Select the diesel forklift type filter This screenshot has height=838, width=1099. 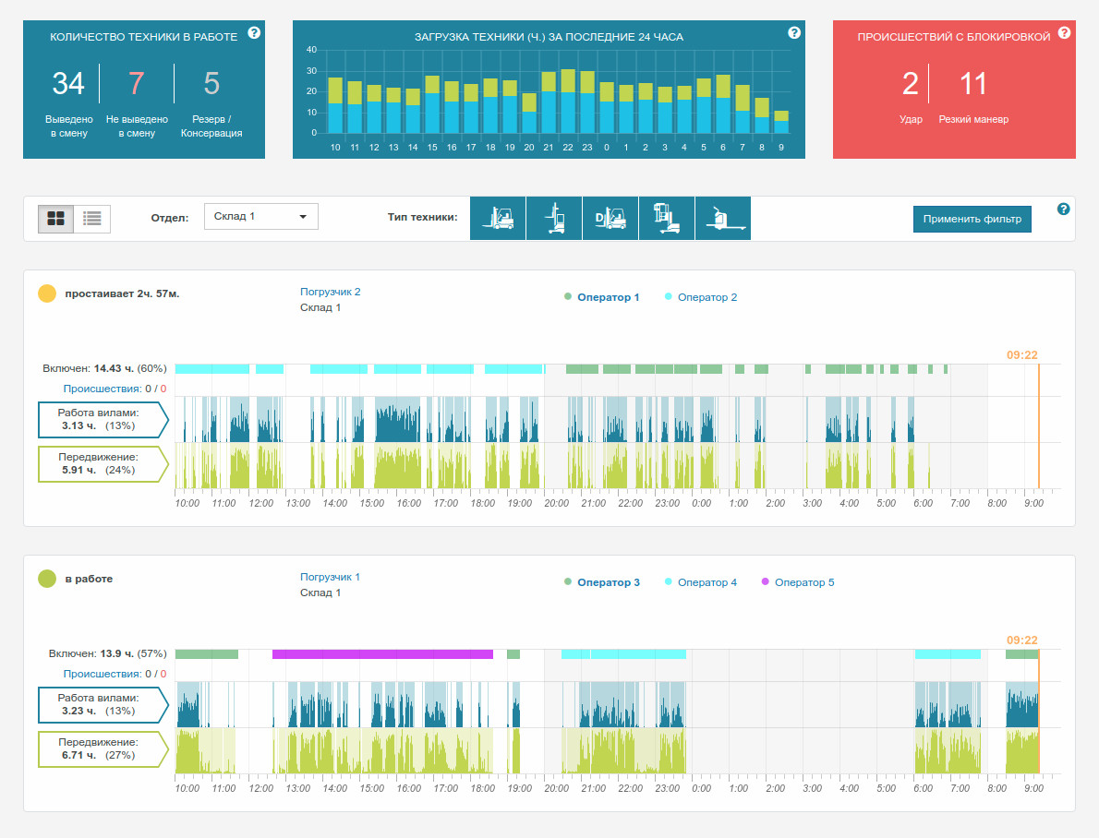point(610,218)
